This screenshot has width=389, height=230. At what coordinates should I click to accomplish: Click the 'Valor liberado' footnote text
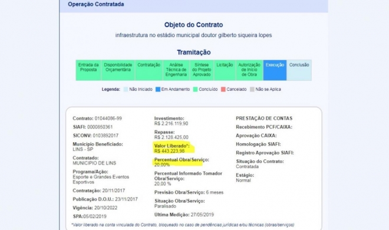coord(183,225)
